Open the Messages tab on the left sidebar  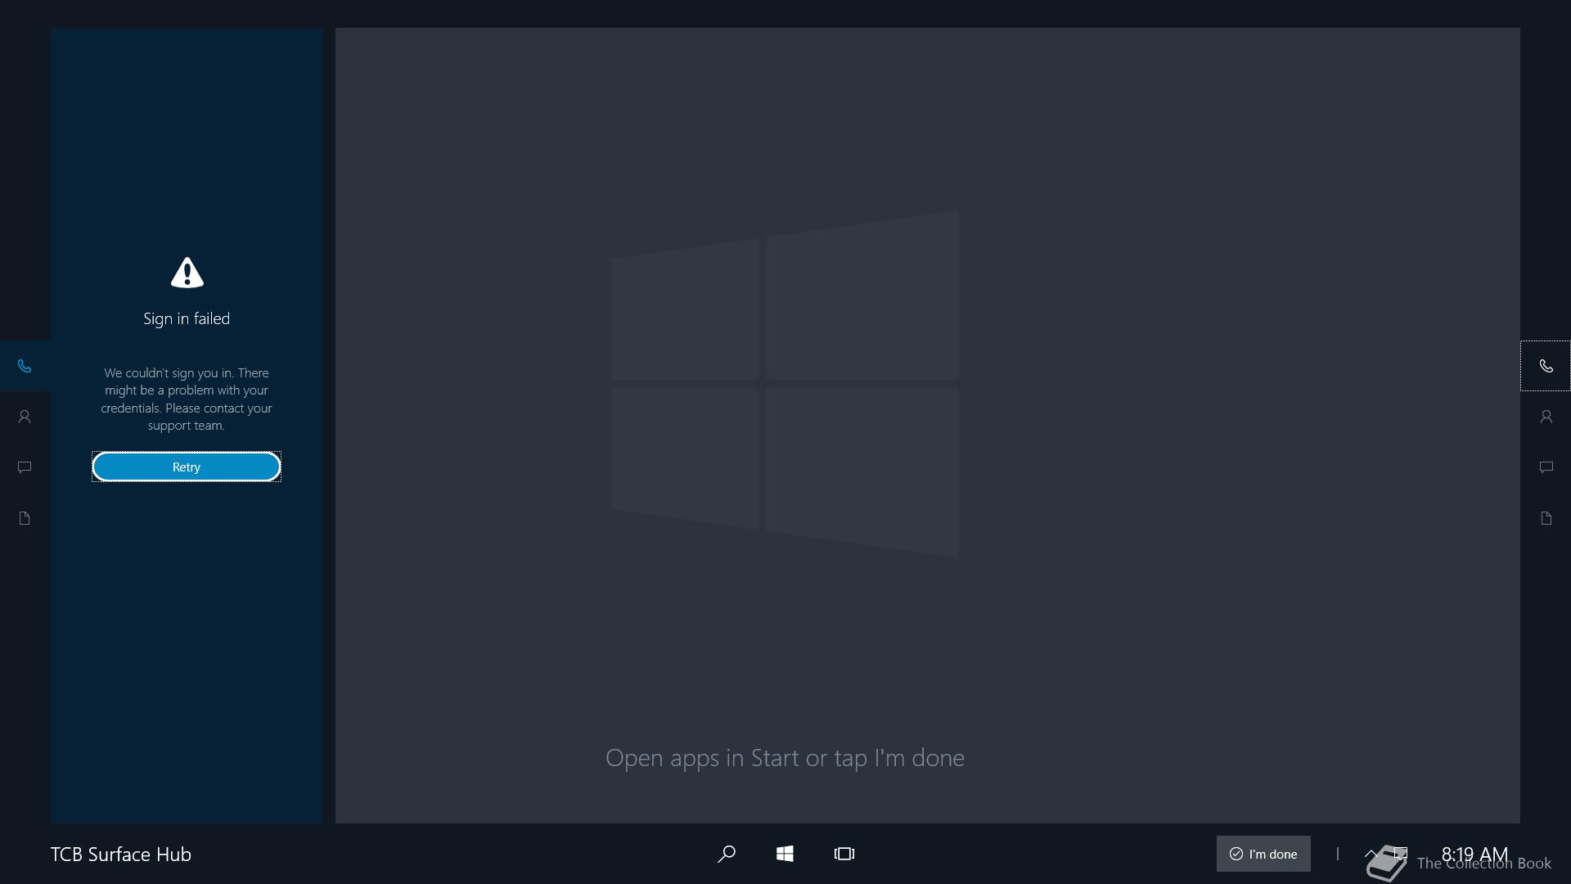(25, 467)
